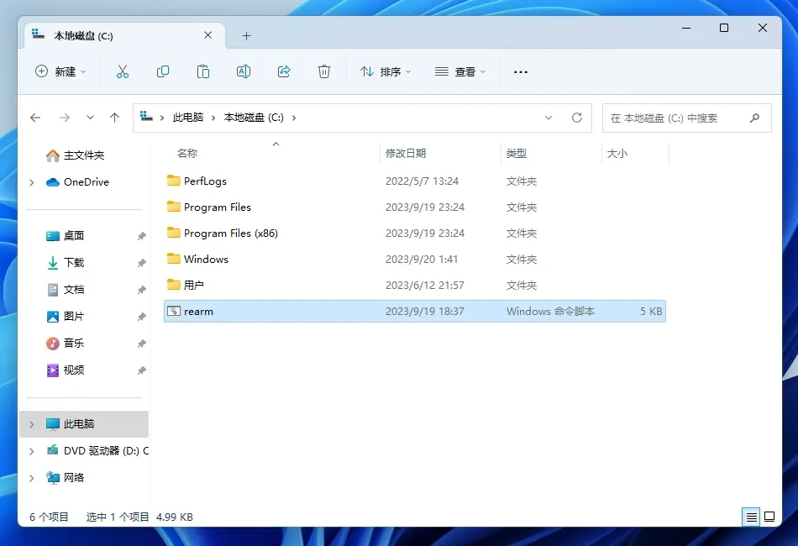Click the Copy icon in toolbar
Viewport: 798px width, 546px height.
coord(163,71)
